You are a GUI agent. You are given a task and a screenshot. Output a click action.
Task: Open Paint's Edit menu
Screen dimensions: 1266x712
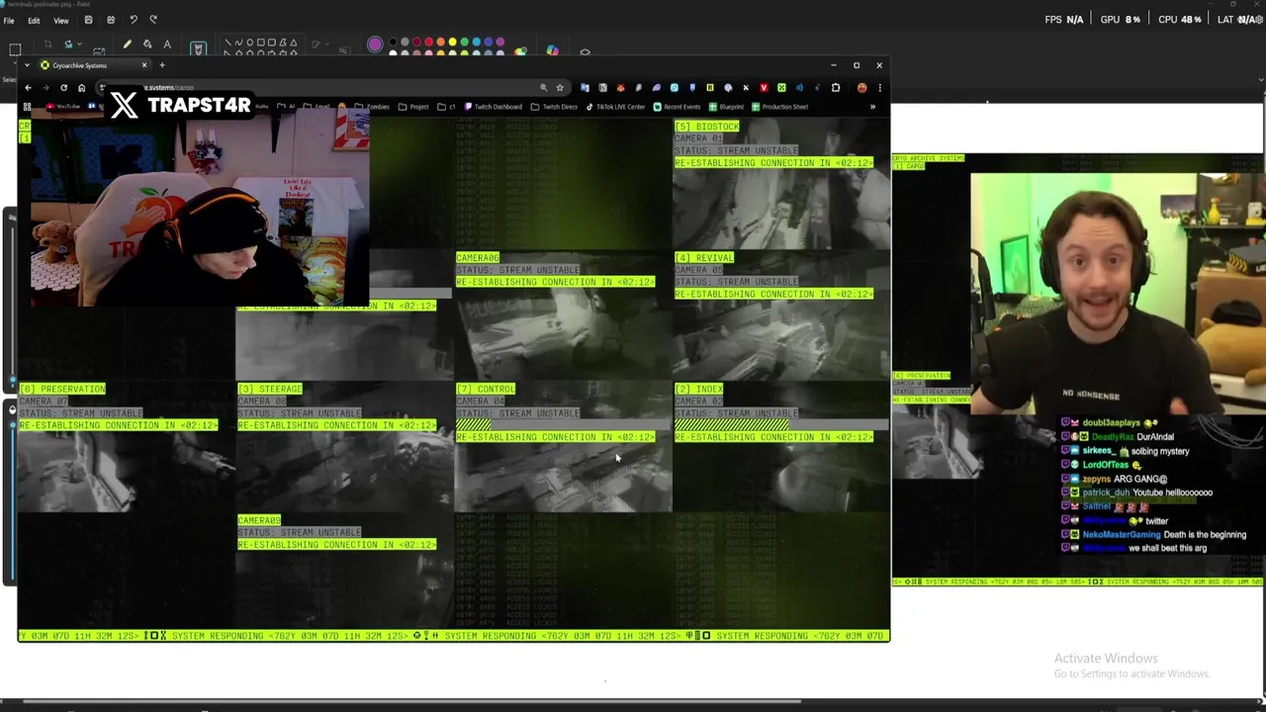pyautogui.click(x=34, y=20)
